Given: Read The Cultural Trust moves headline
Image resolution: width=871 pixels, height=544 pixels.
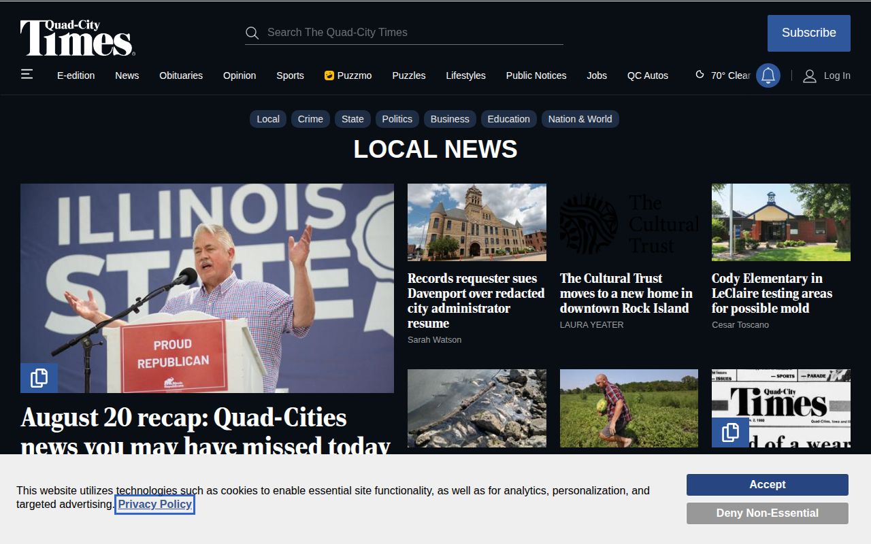Looking at the screenshot, I should [627, 293].
